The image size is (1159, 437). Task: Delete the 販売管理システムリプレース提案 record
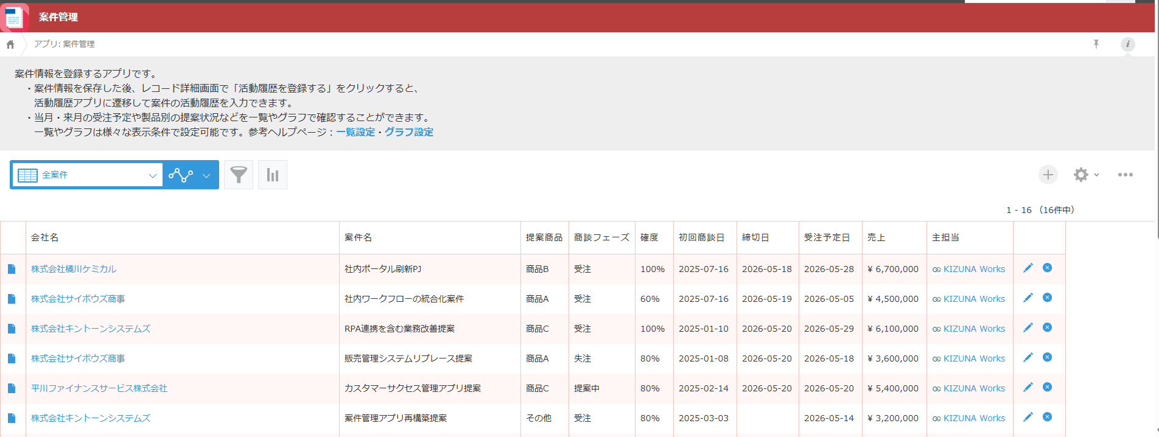[1048, 357]
